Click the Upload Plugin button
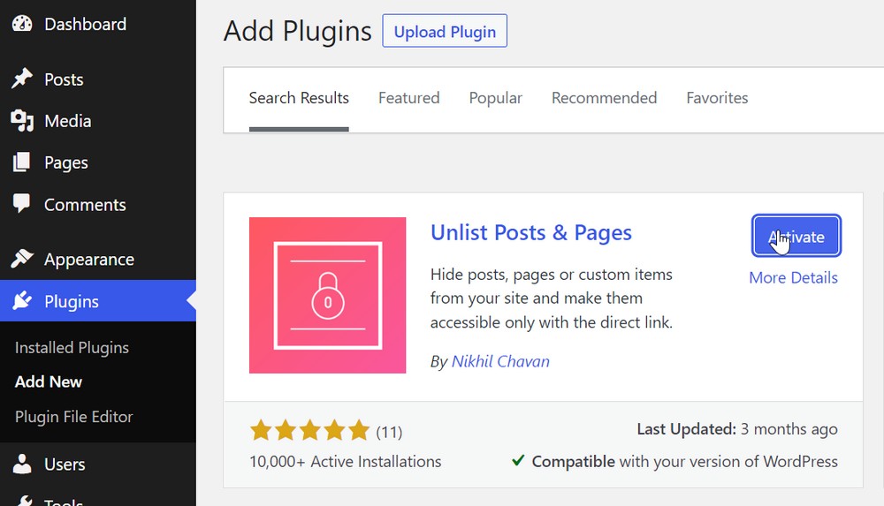 [445, 31]
